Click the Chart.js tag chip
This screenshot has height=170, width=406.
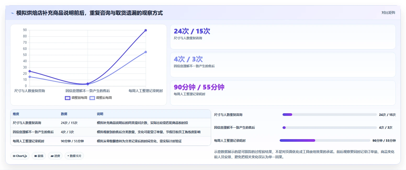coord(20,156)
